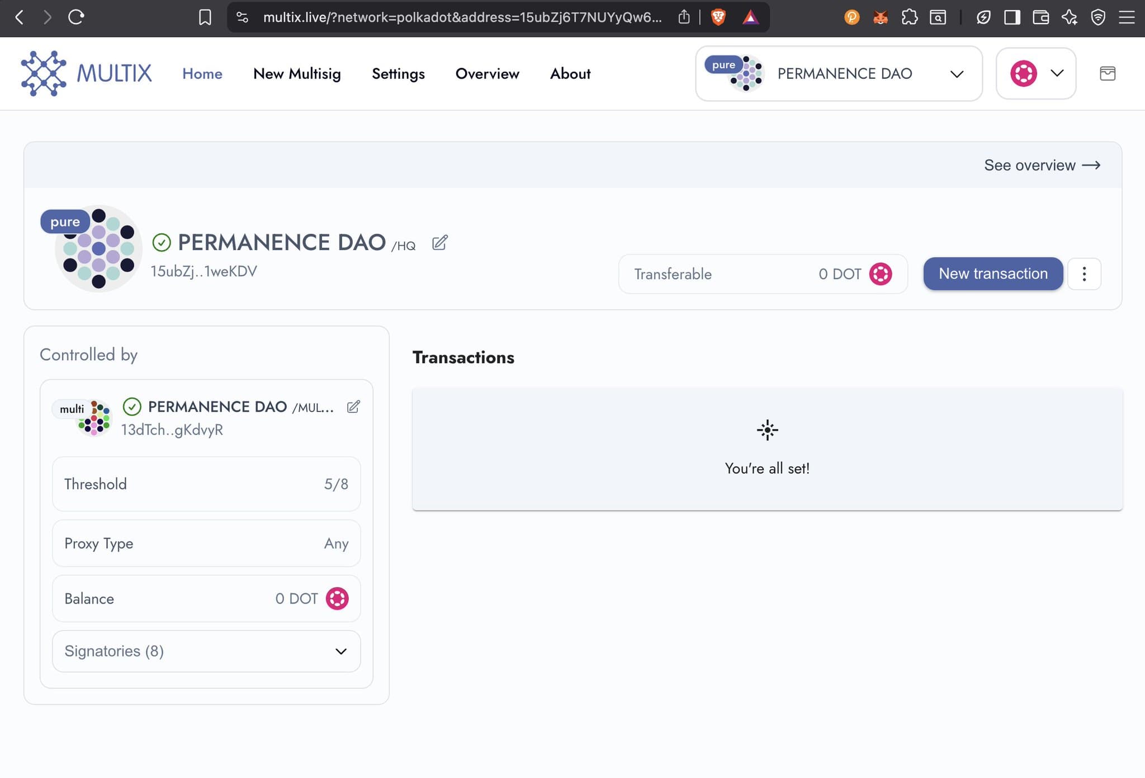Open the MetaMask fox extension
Viewport: 1145px width, 778px height.
[881, 17]
